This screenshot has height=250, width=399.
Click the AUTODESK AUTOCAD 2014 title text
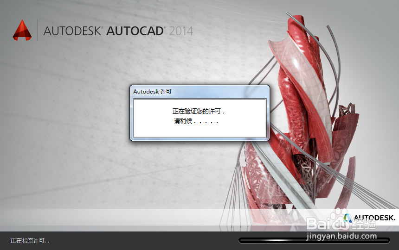(118, 31)
